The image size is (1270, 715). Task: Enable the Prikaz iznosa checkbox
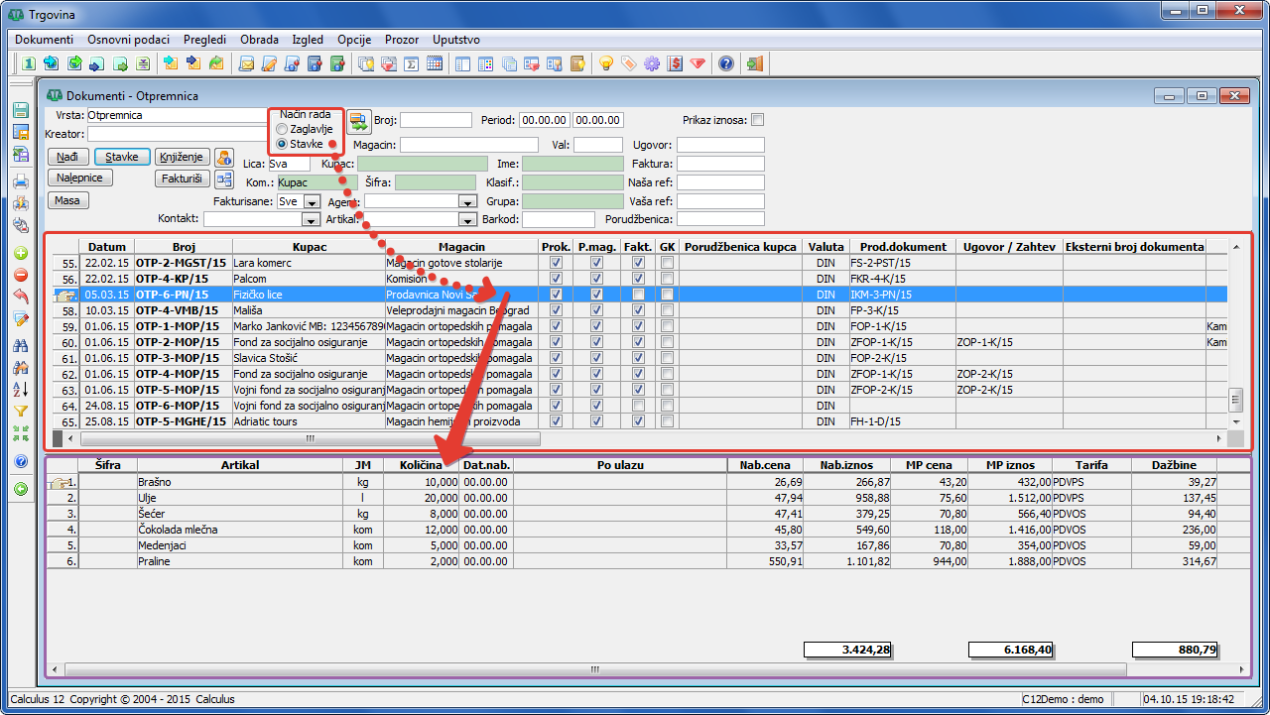[758, 120]
